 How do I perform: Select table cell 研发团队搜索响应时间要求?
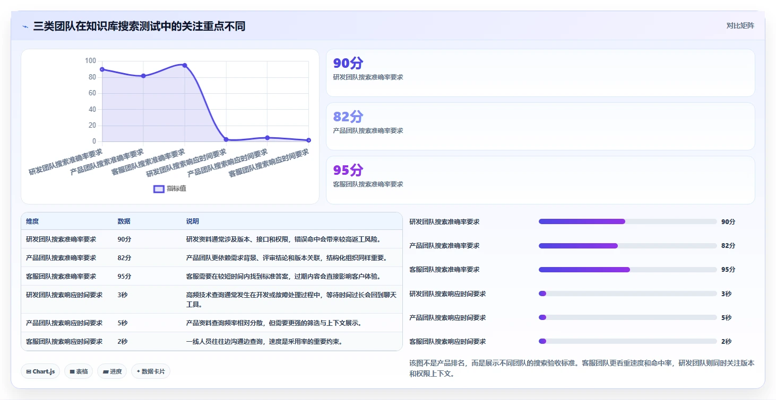click(64, 295)
